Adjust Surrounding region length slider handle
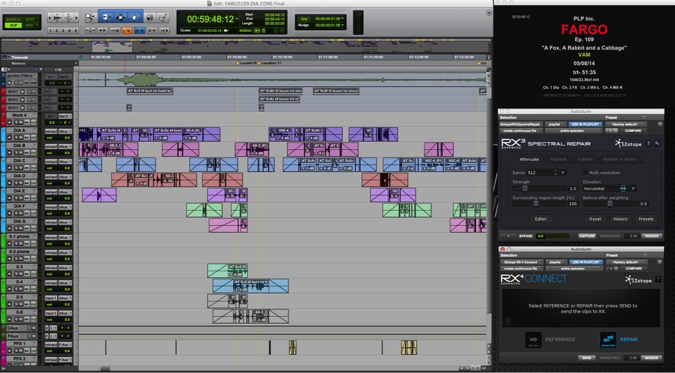675x373 pixels. (x=536, y=204)
